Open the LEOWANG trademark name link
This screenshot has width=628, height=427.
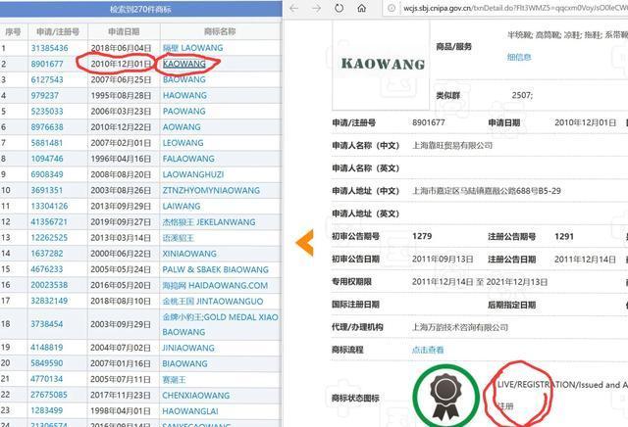click(x=183, y=143)
